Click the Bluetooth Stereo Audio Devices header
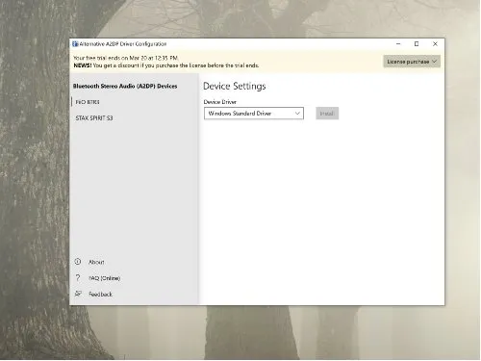481x361 pixels. tap(125, 86)
